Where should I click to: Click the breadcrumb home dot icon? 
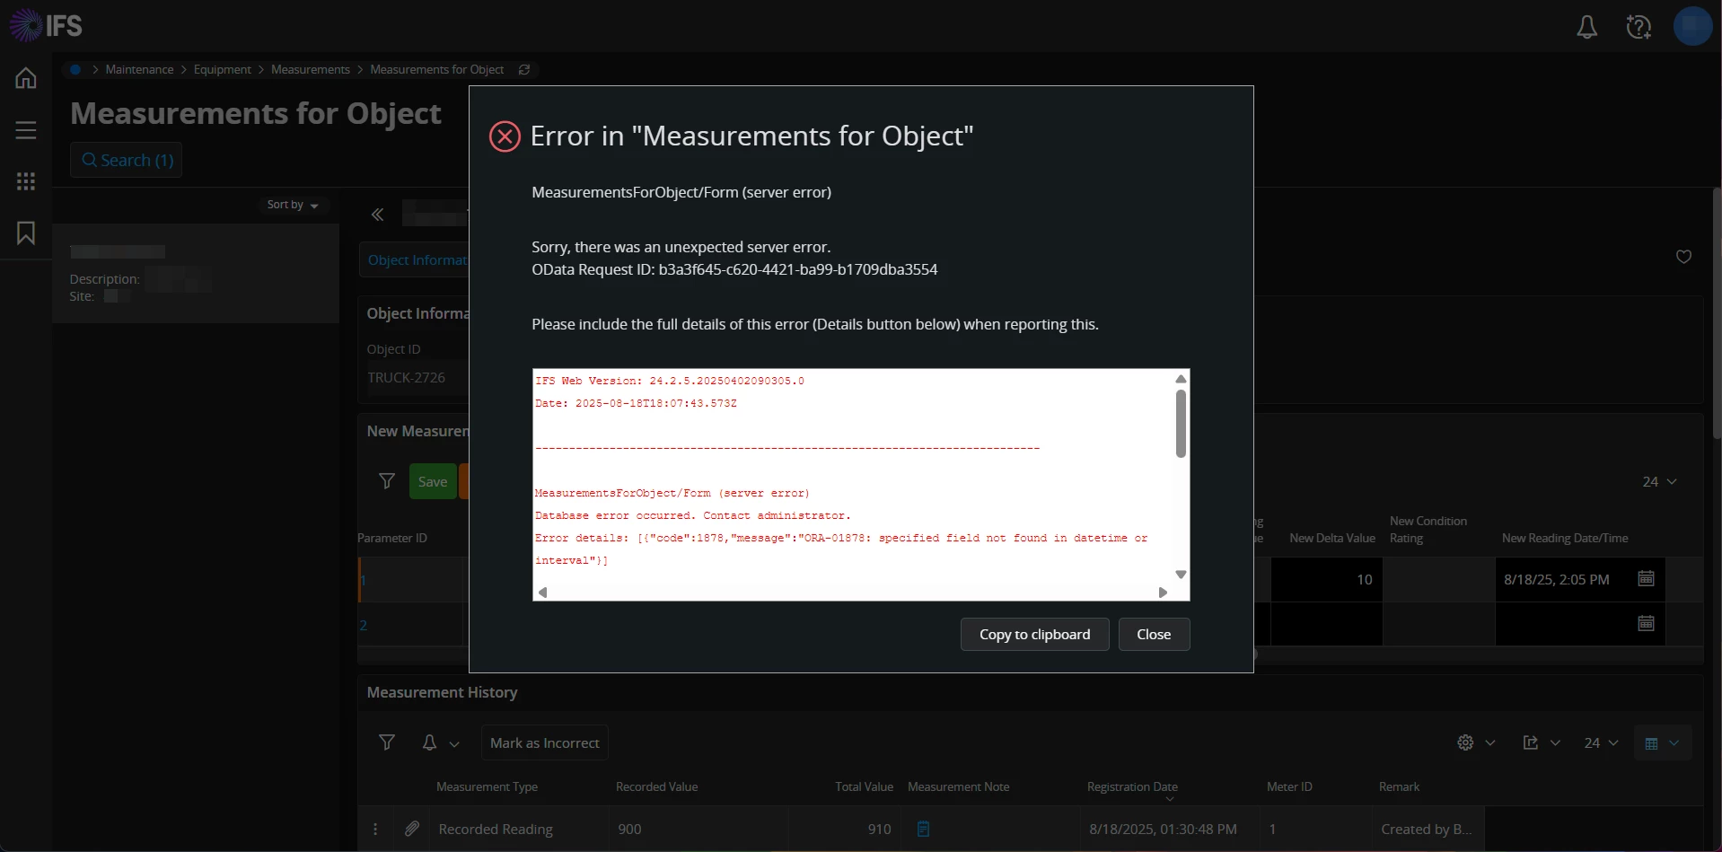pyautogui.click(x=75, y=69)
